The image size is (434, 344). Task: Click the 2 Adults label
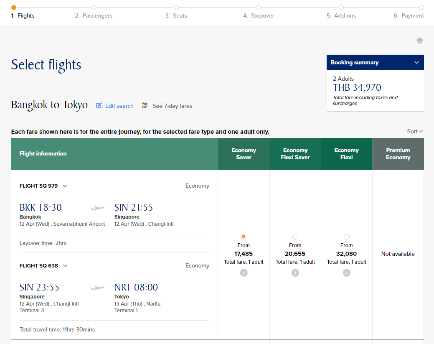343,79
